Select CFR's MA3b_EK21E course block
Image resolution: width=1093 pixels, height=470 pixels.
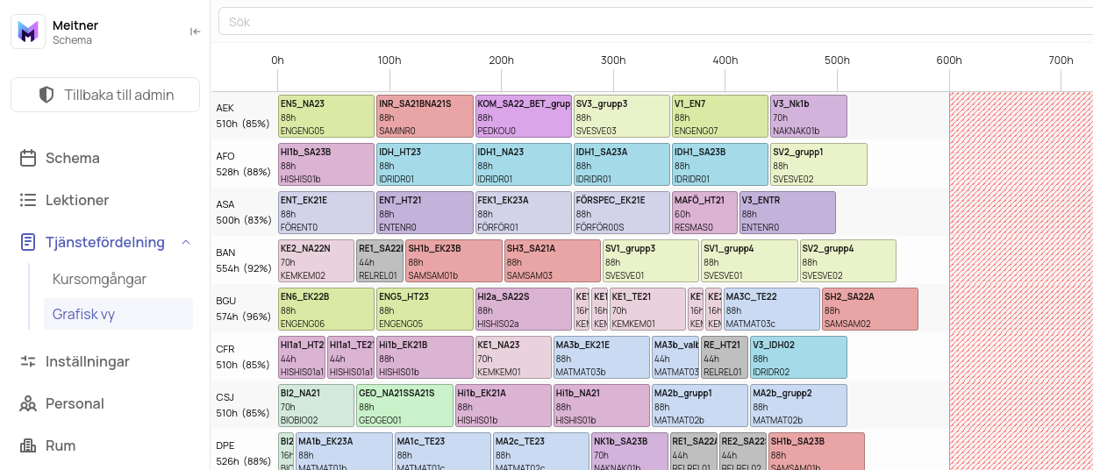click(602, 358)
